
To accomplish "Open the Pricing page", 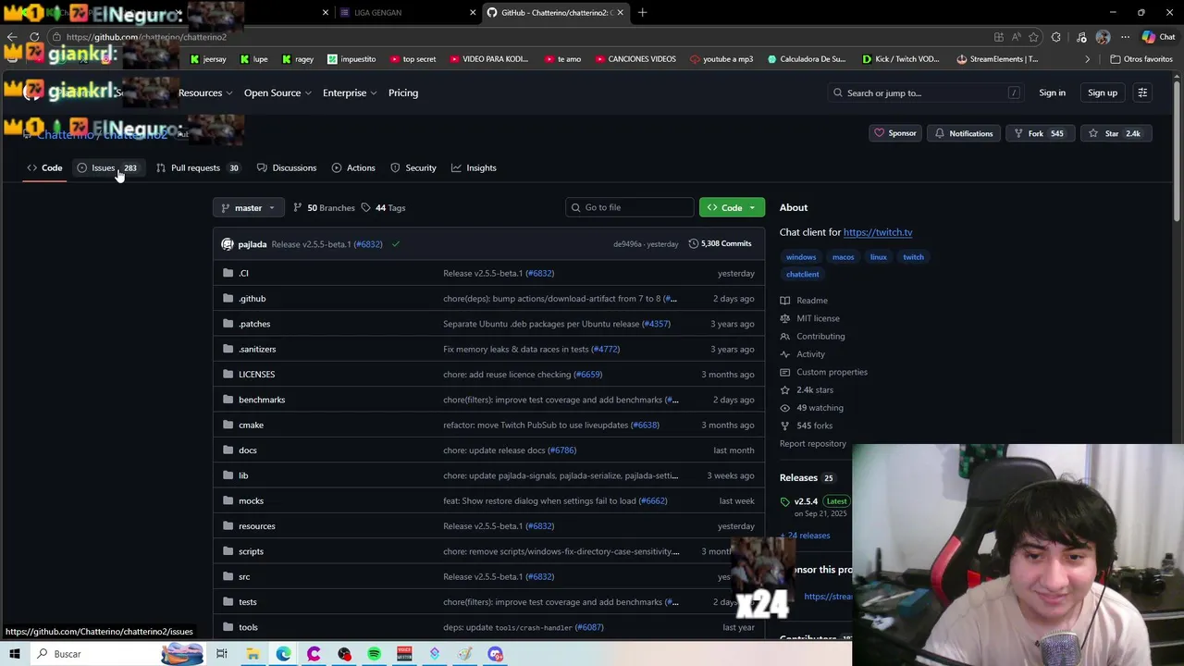I will 403,92.
